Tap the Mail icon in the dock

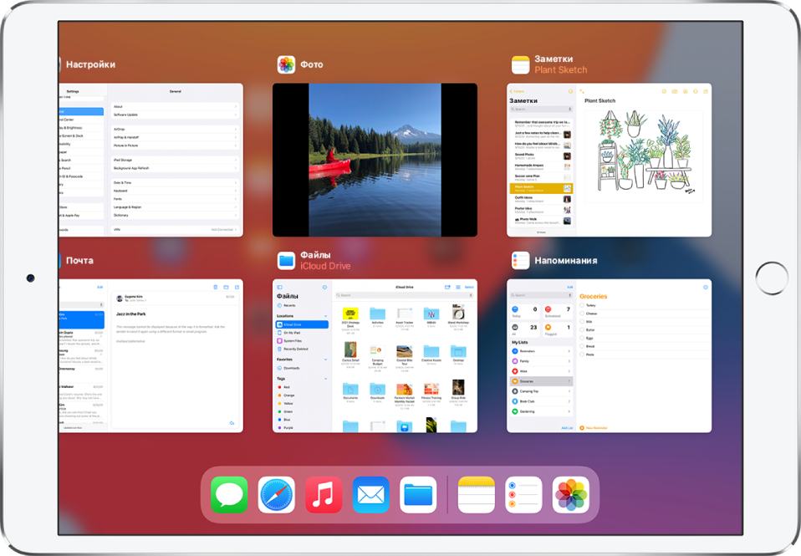pos(370,494)
